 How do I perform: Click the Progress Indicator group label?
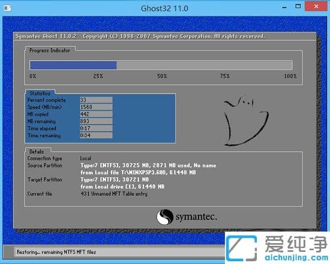(50, 50)
